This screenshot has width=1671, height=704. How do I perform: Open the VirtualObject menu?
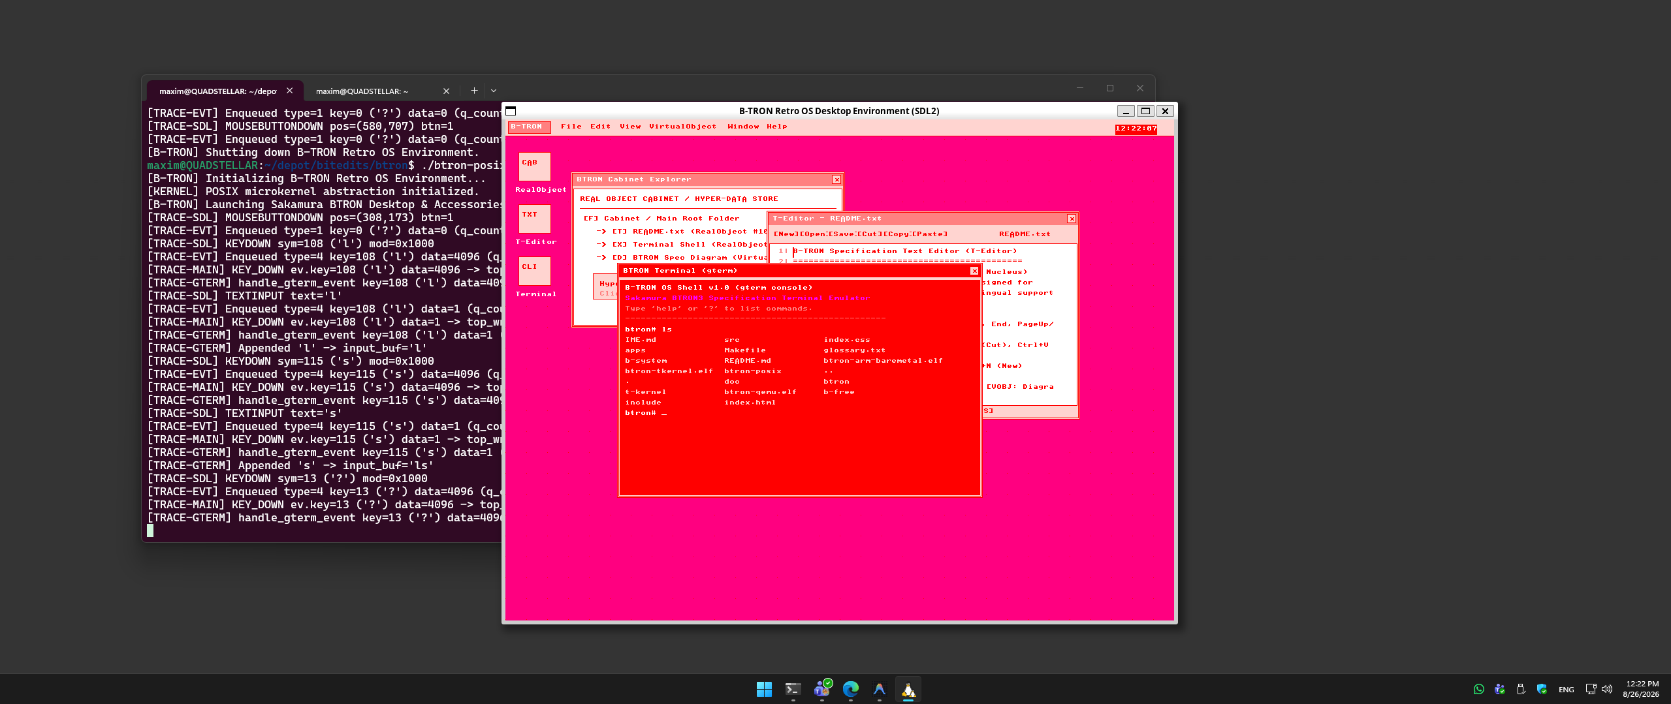682,127
